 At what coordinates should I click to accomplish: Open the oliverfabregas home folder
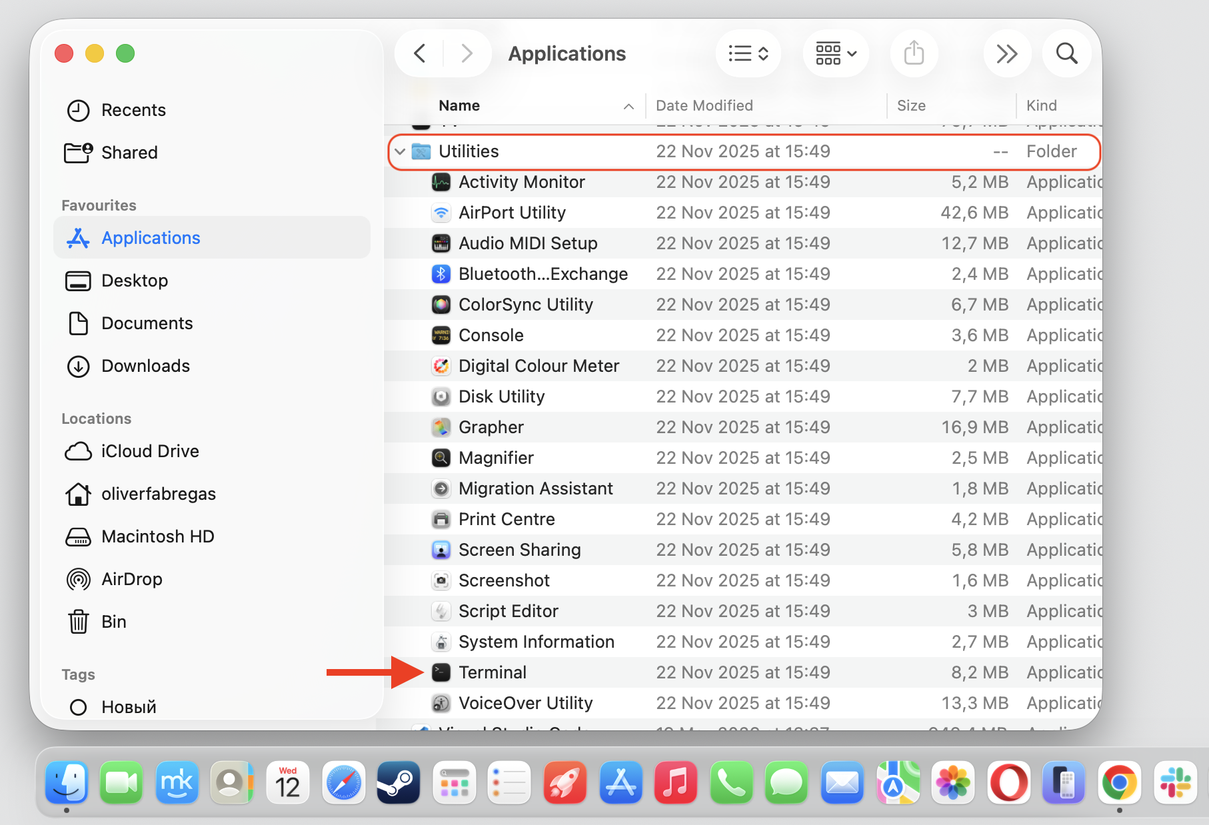211,494
